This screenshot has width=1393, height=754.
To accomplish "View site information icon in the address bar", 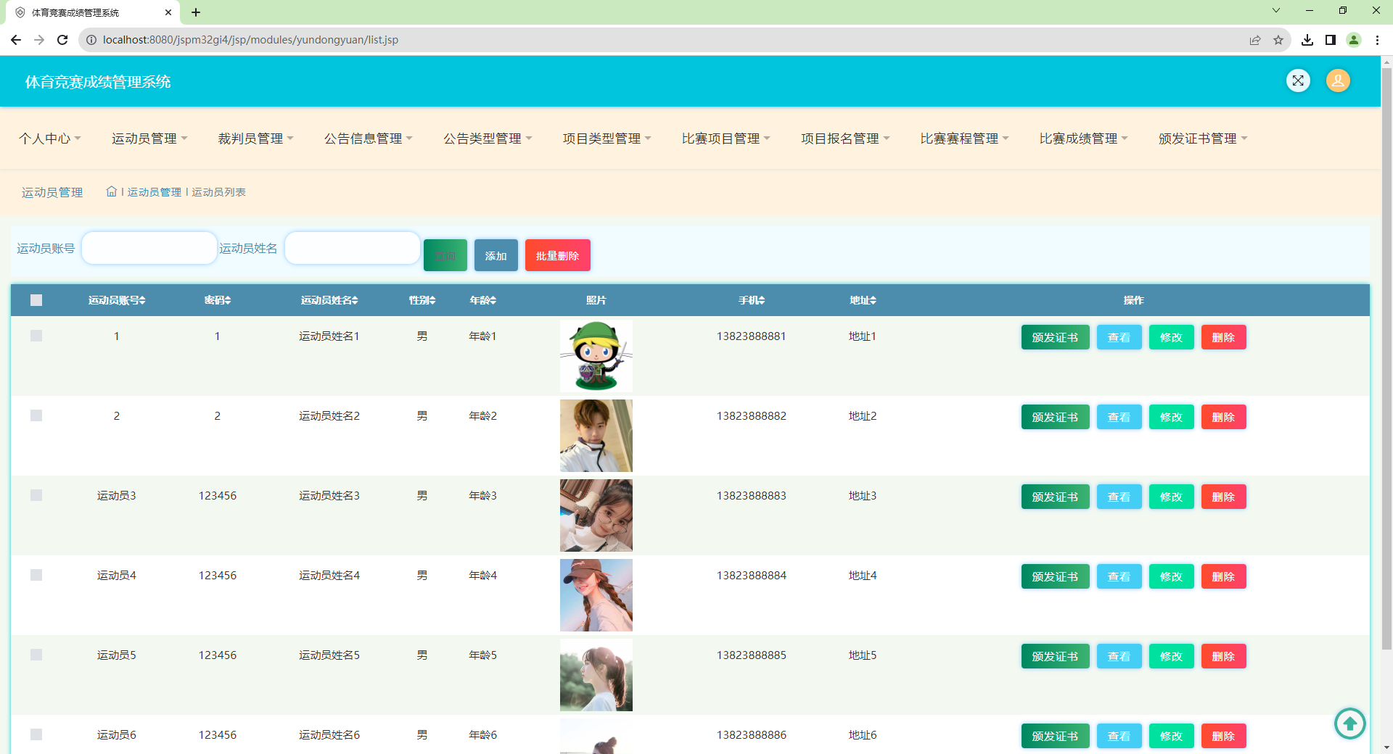I will click(x=91, y=40).
